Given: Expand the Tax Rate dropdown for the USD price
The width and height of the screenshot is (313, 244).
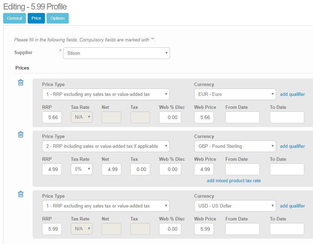Looking at the screenshot, I should [81, 229].
